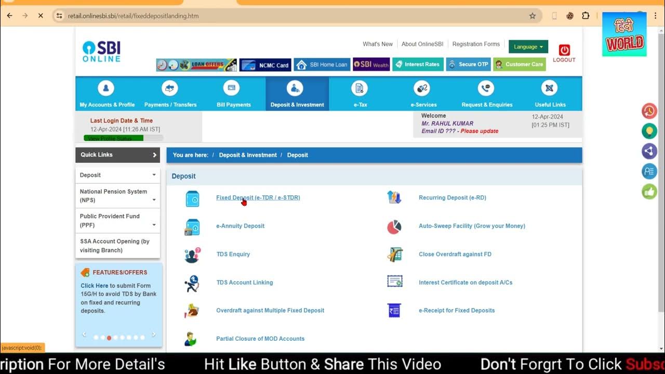Open Payments / Transfers tab
Viewport: 665px width, 374px height.
coord(170,94)
